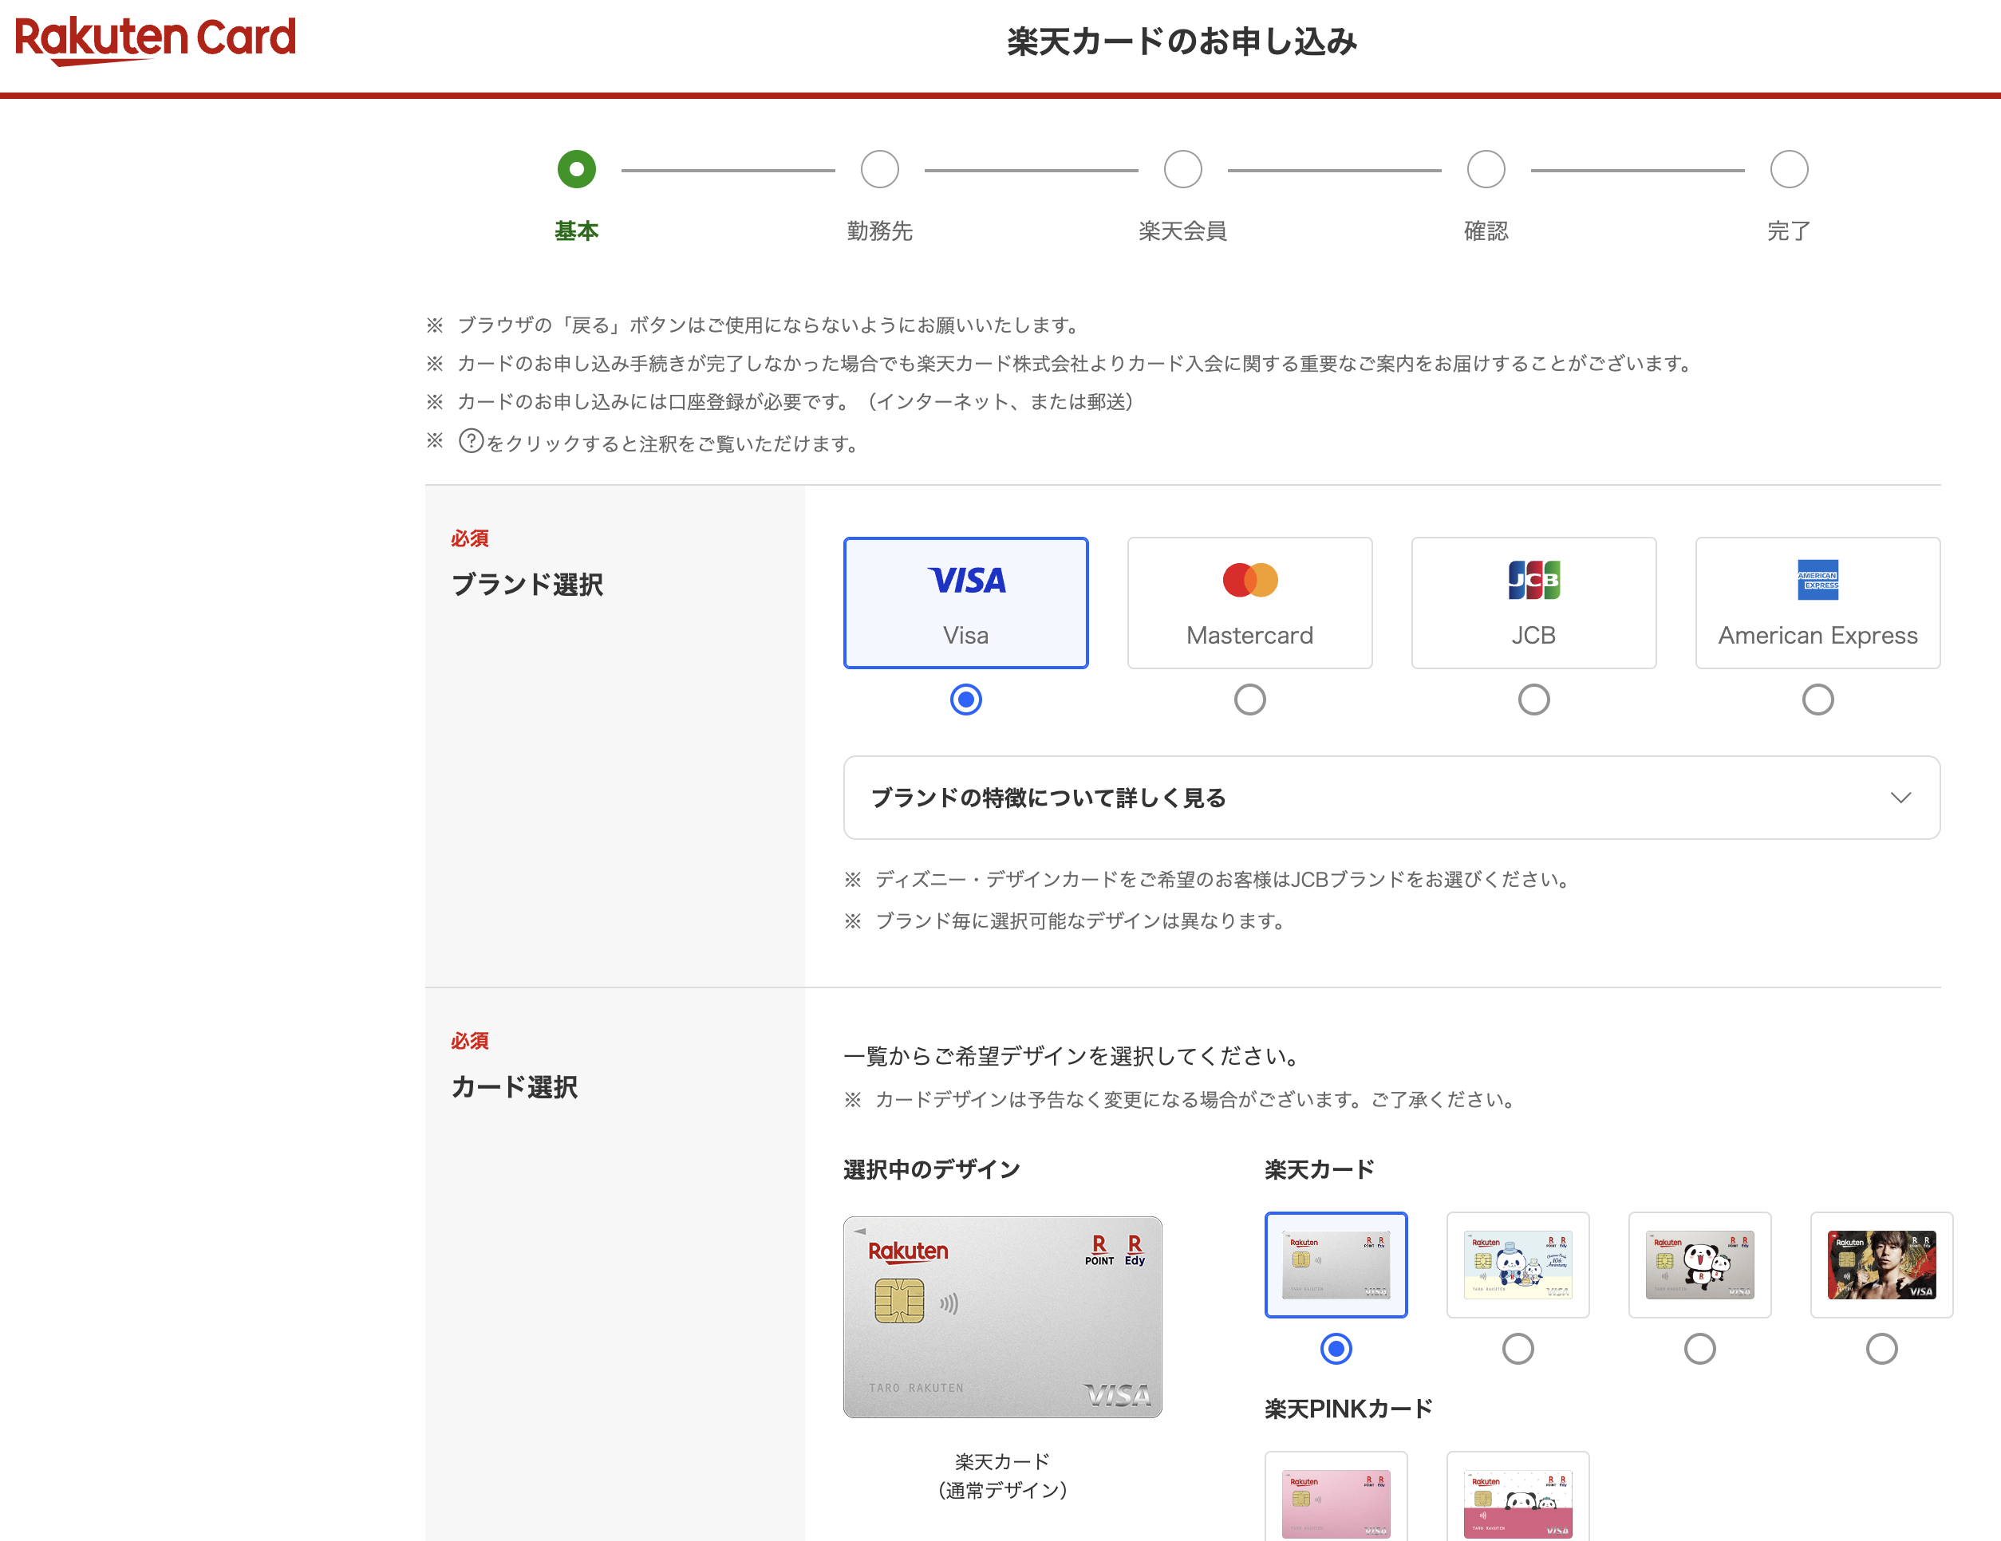Click the 選択中のデザイン heading
2001x1541 pixels.
coord(932,1170)
